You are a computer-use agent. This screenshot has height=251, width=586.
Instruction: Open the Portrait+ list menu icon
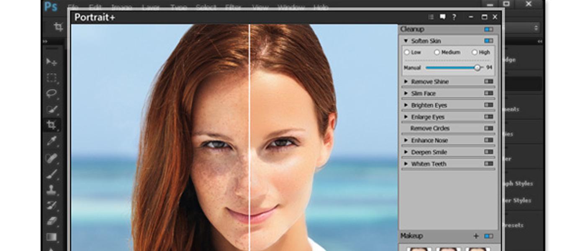[x=431, y=17]
